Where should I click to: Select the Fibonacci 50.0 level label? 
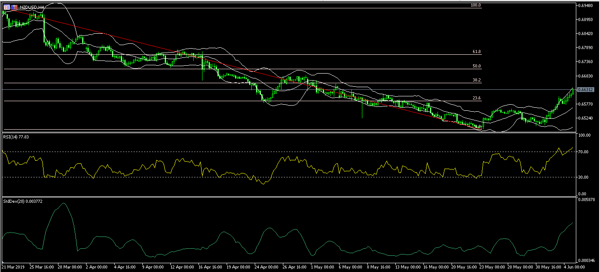[x=477, y=66]
